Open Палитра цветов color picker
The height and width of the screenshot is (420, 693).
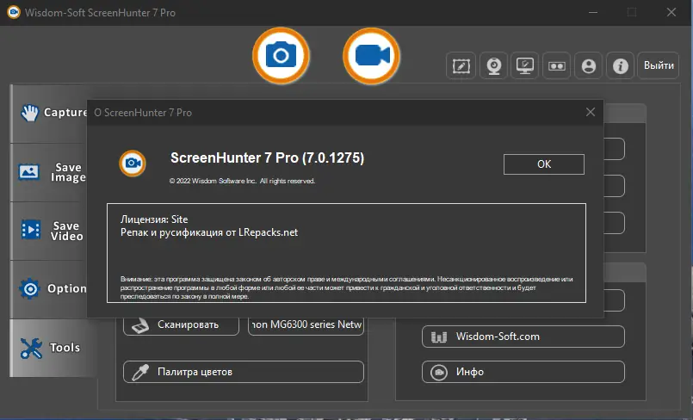(244, 372)
